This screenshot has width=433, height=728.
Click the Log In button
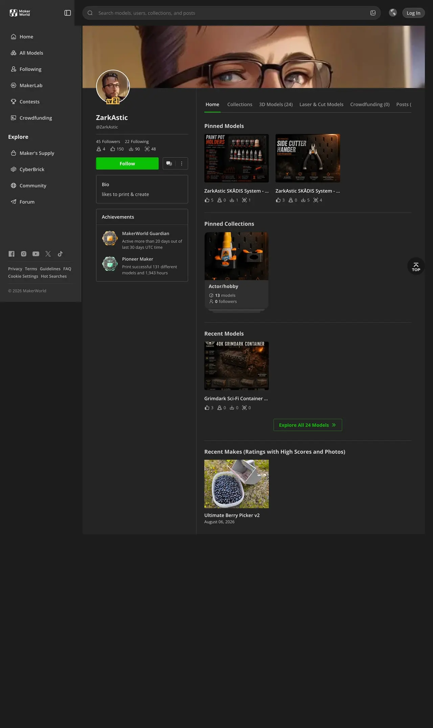point(413,13)
